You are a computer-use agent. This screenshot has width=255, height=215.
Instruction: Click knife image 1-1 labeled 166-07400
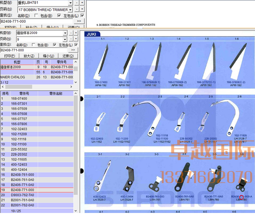101,61
